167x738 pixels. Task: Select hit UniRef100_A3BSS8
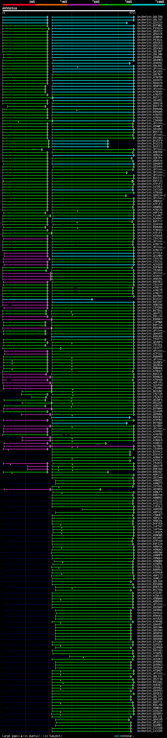150,656
